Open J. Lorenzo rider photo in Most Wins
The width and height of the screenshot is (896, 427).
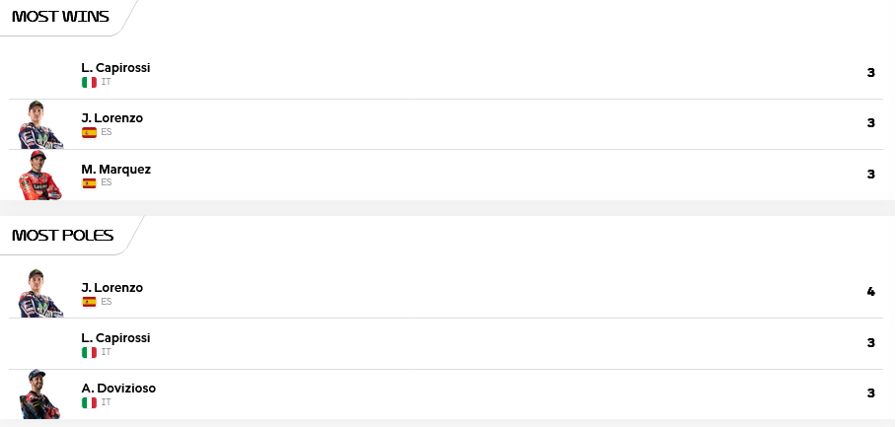40,124
